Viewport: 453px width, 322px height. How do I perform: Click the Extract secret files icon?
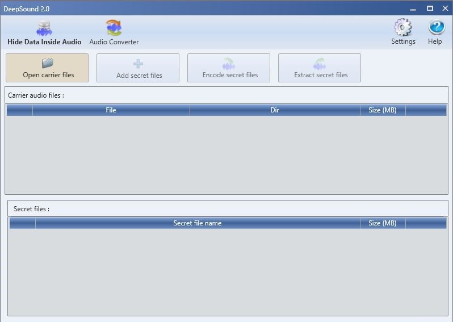coord(320,64)
